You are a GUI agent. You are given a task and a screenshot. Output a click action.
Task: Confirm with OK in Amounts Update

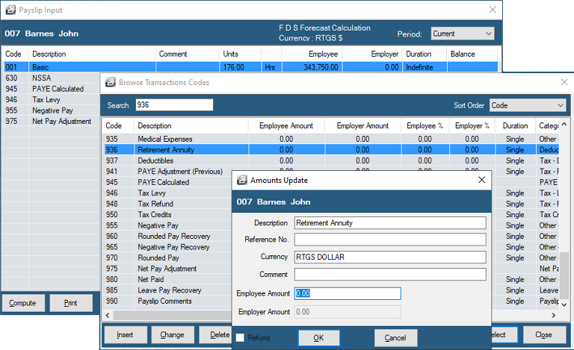(x=318, y=338)
